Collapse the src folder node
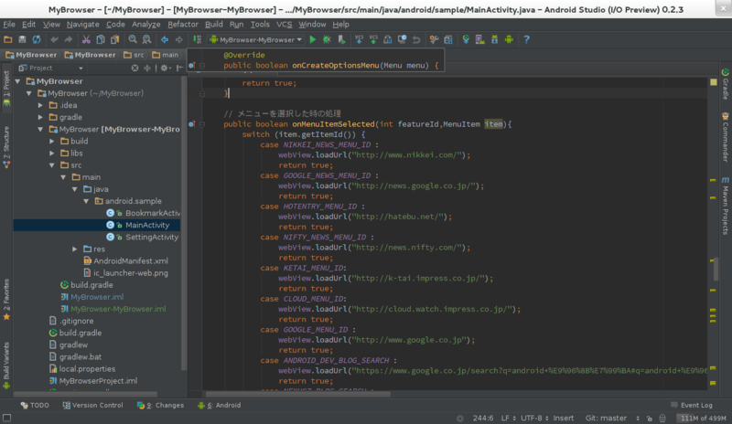This screenshot has height=424, width=732. coord(52,165)
